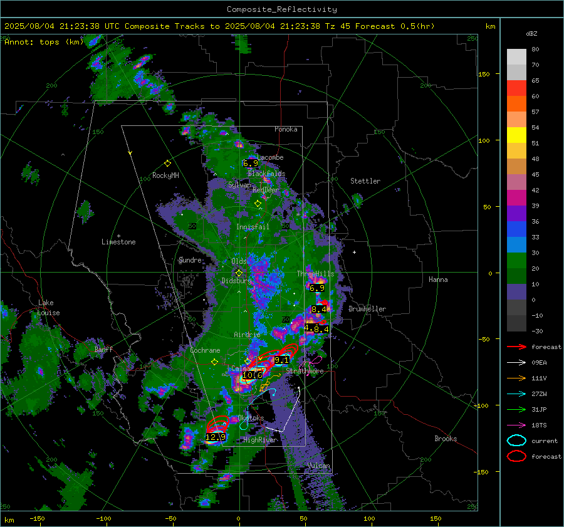Click the ThreeHills label
This screenshot has height=527, width=564.
coord(315,274)
